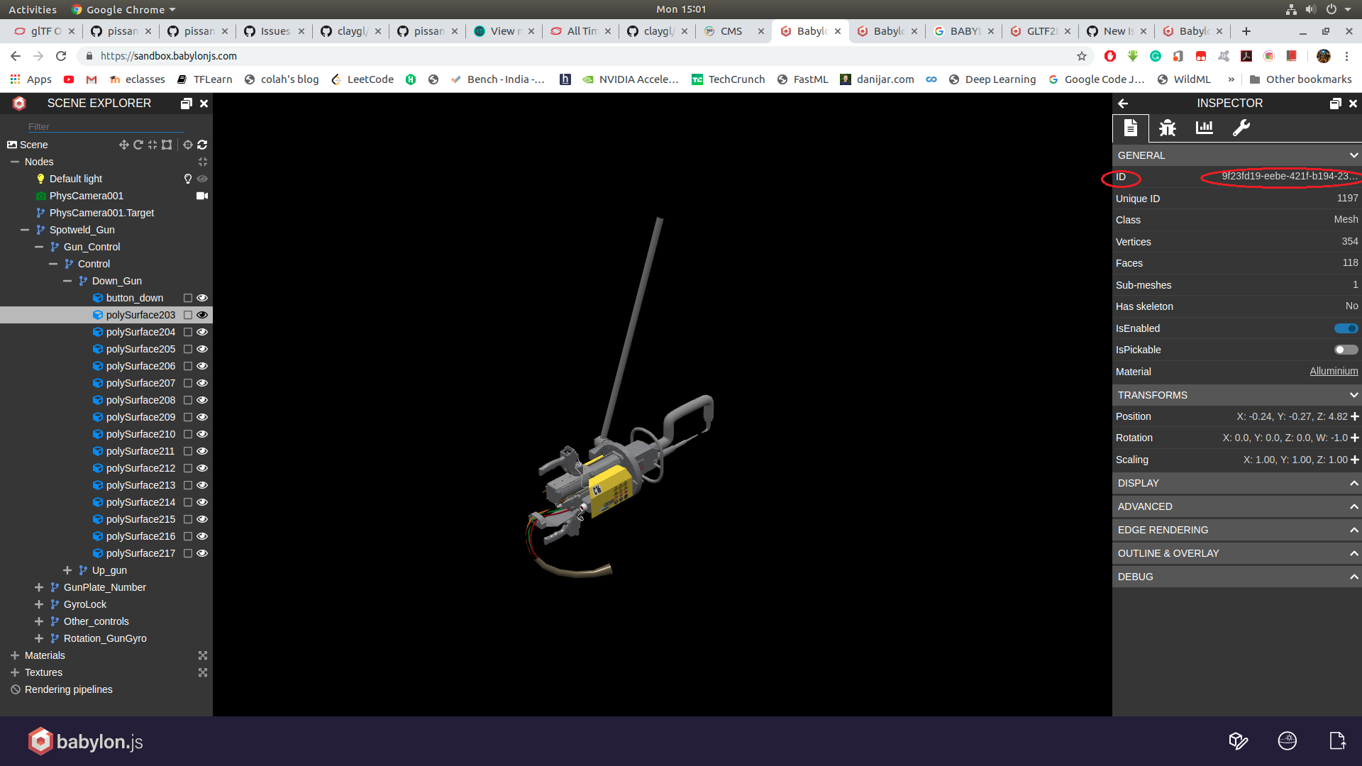Check the bounding box checkbox for polySurface217

coord(188,553)
